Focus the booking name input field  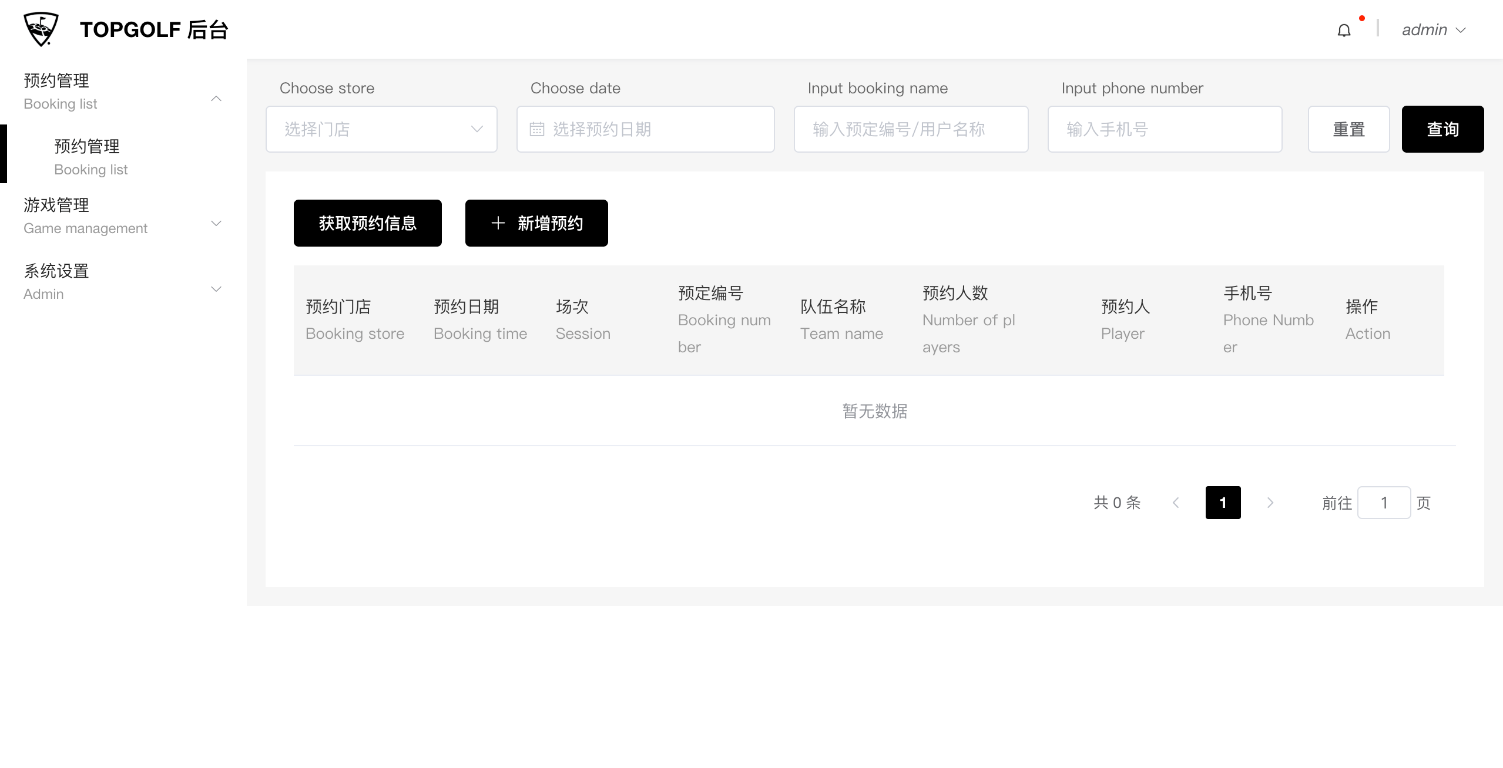pyautogui.click(x=911, y=129)
